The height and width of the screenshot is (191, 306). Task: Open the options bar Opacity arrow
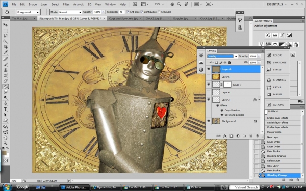pos(103,12)
